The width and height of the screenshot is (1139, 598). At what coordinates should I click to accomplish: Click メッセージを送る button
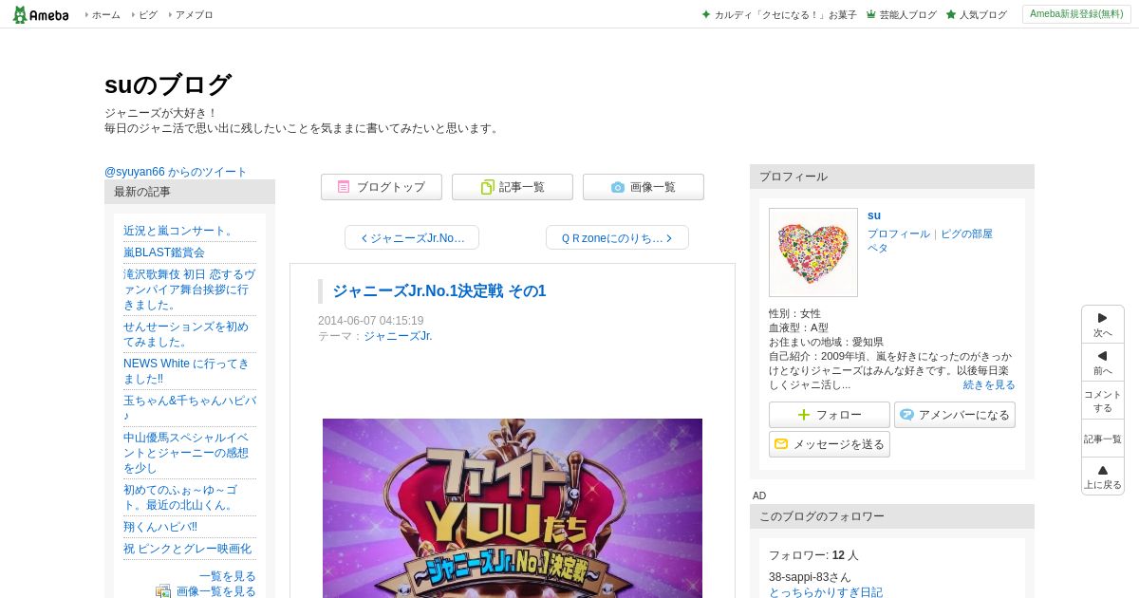pos(830,444)
